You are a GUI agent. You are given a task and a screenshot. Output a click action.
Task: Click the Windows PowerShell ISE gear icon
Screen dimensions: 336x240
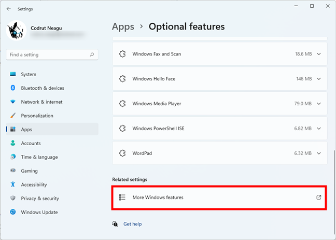point(122,129)
